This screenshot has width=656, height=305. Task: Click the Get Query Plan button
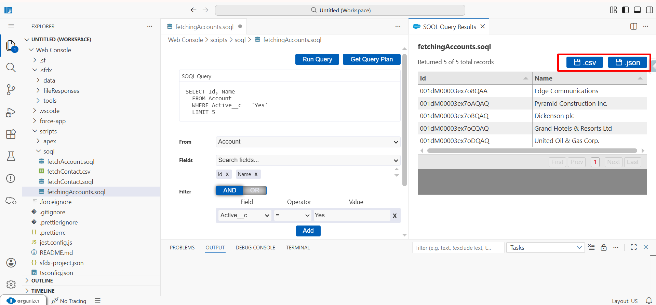click(372, 59)
